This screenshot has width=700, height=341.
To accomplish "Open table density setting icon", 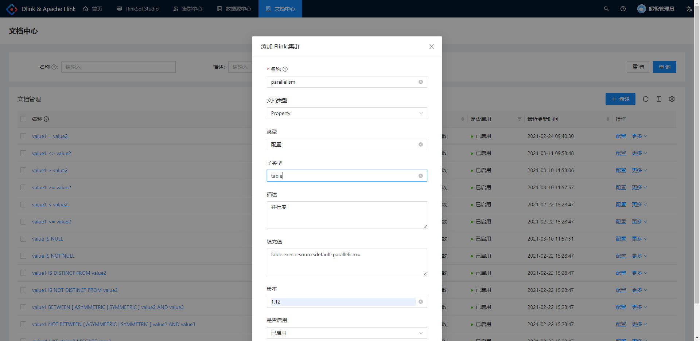I will click(659, 99).
